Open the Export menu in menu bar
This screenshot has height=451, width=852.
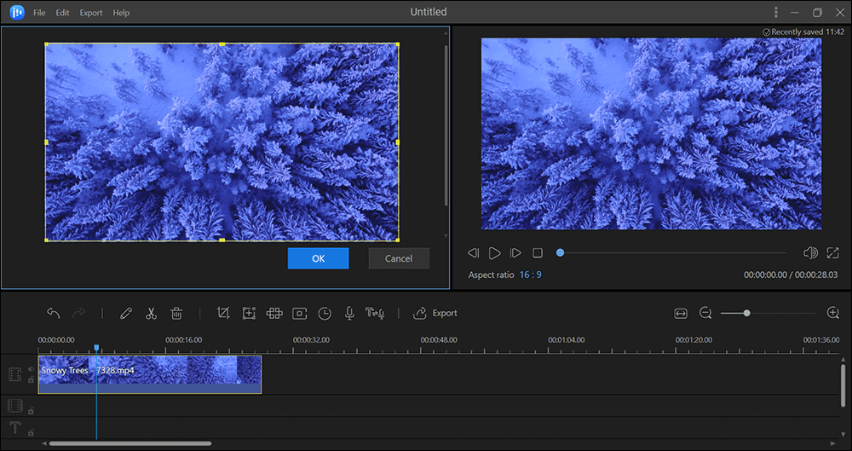pos(91,13)
